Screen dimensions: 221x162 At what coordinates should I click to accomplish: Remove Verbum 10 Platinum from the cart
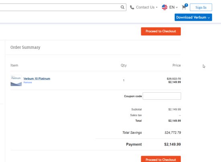pyautogui.click(x=28, y=83)
